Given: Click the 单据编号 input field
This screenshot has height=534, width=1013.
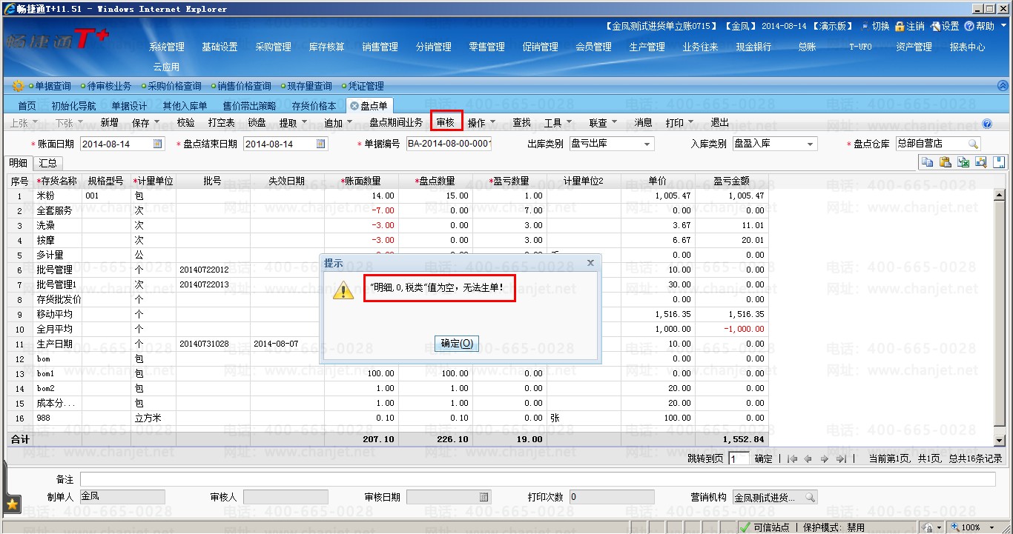Looking at the screenshot, I should pos(449,144).
